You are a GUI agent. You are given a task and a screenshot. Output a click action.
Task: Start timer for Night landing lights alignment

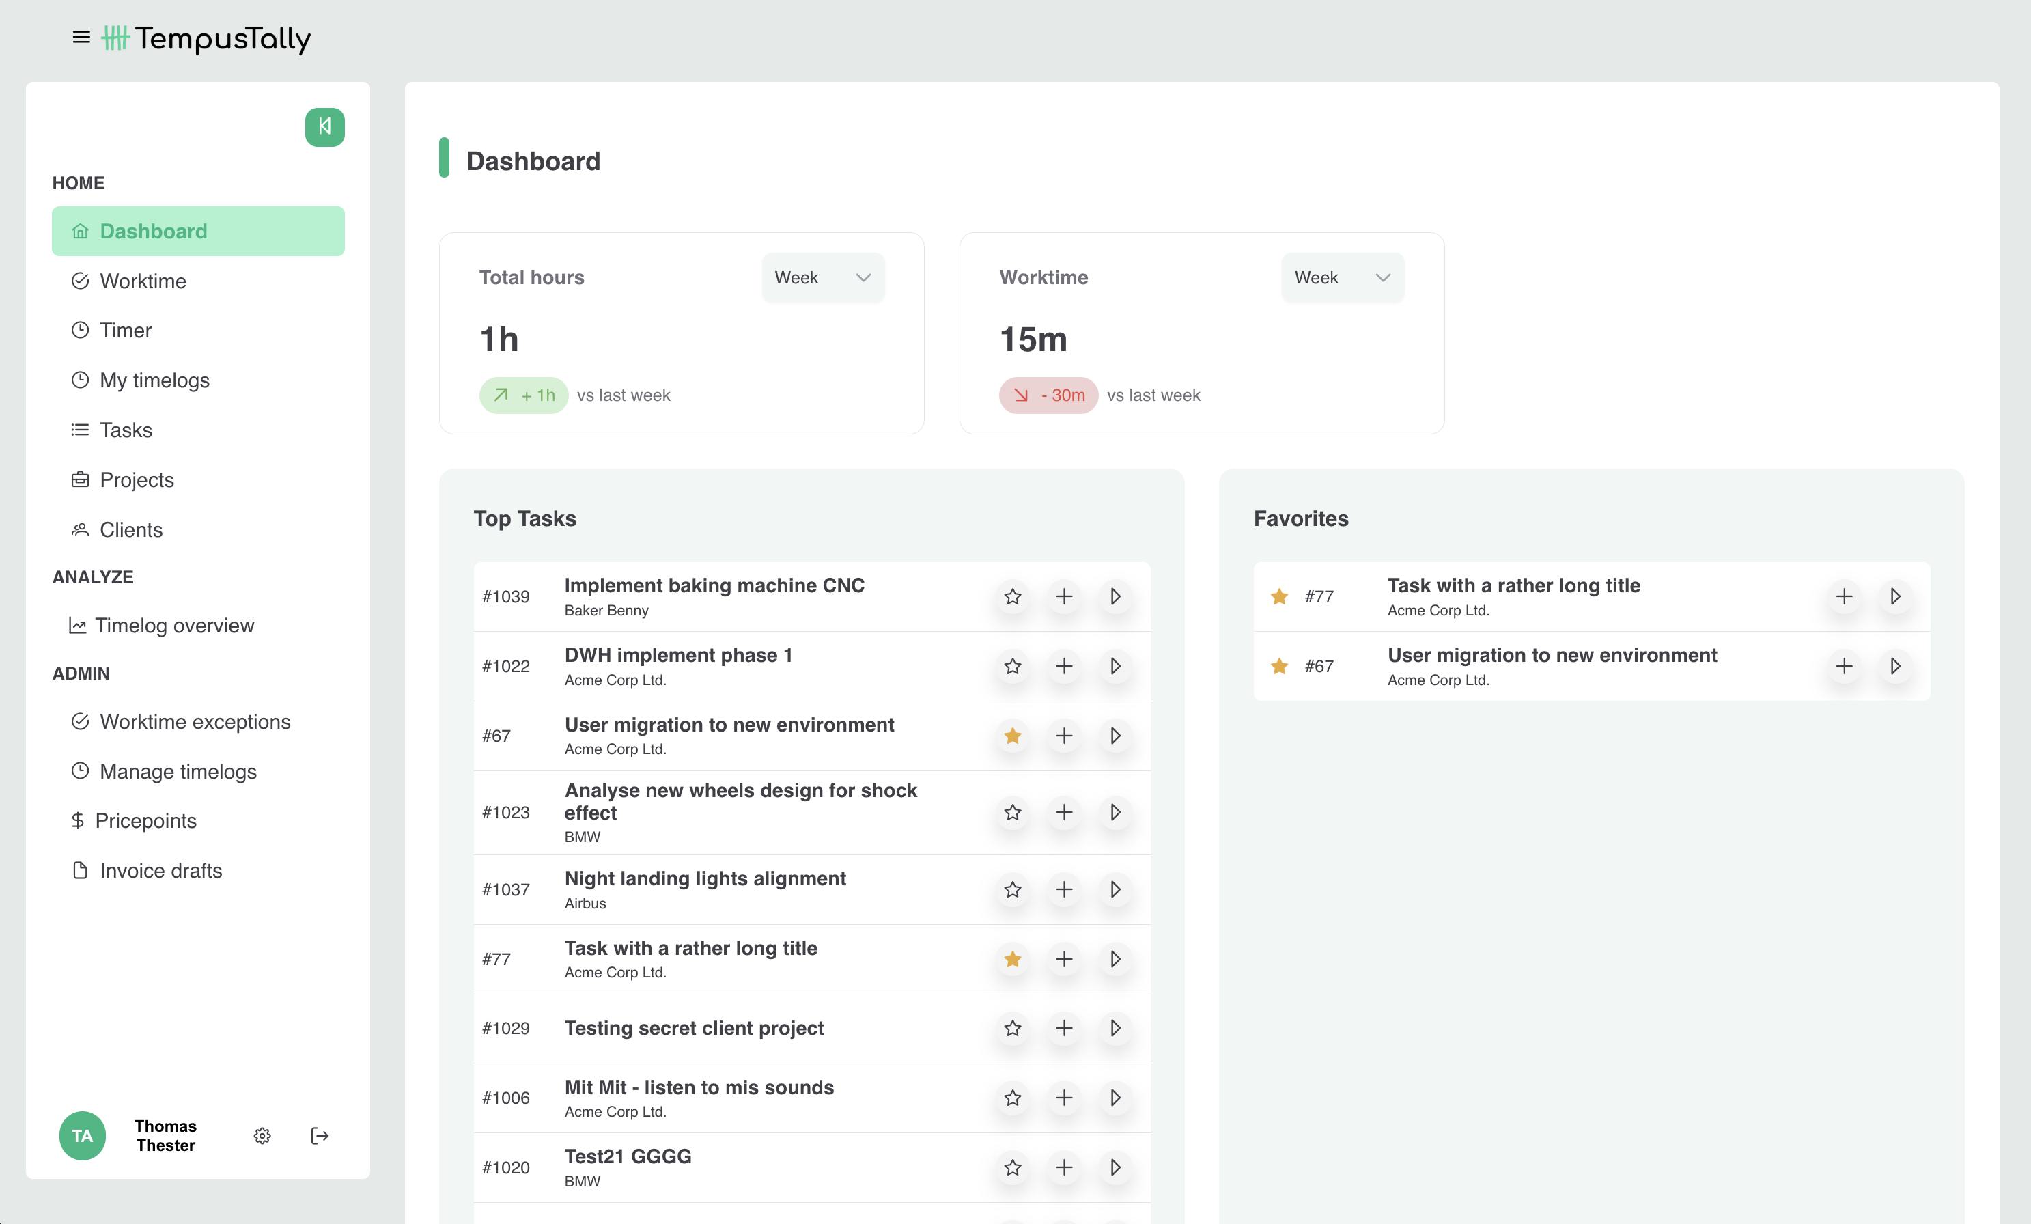coord(1116,890)
